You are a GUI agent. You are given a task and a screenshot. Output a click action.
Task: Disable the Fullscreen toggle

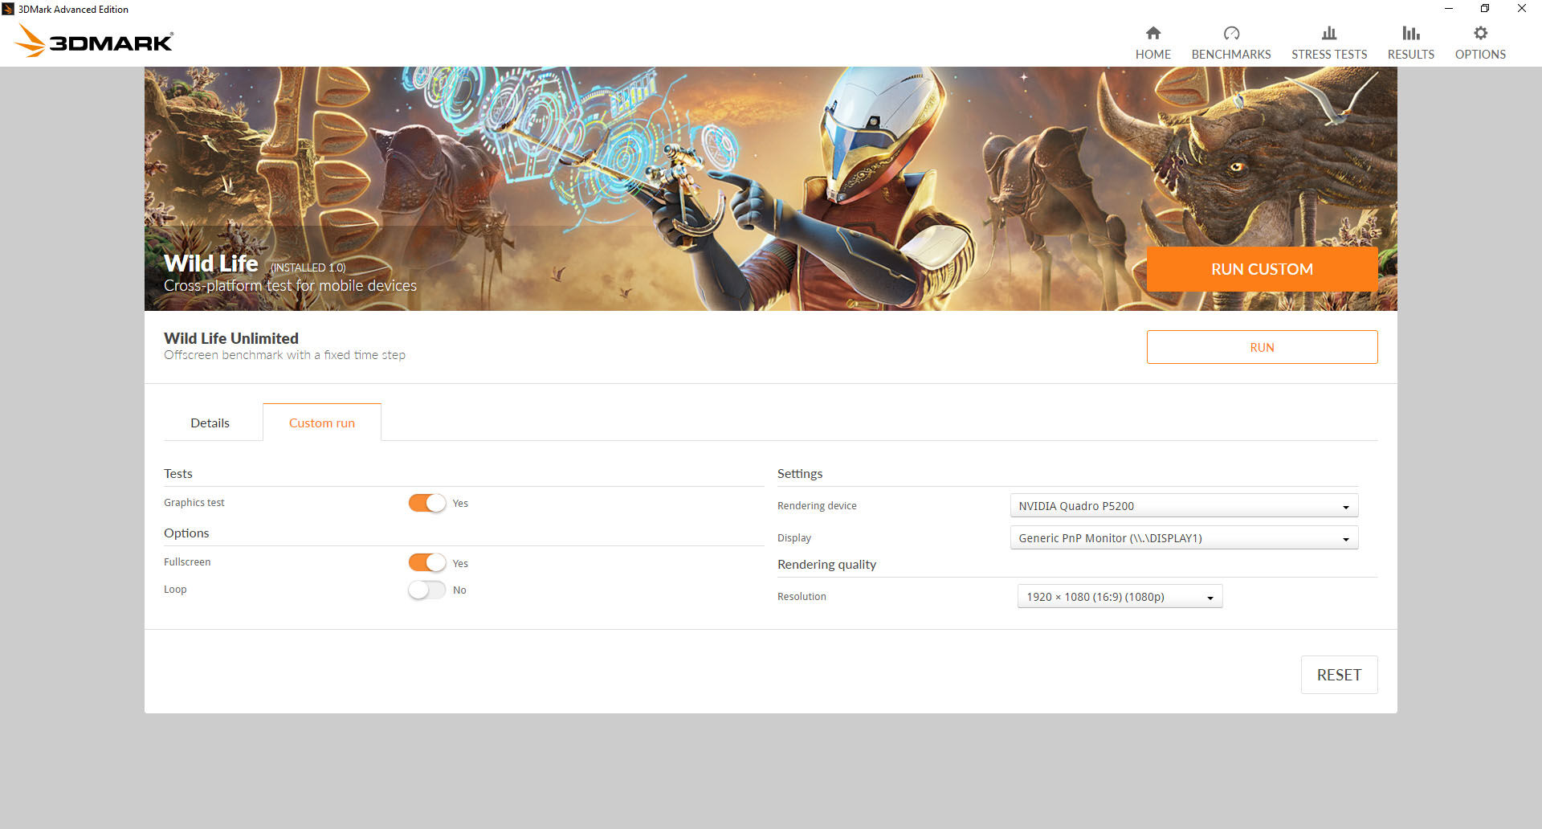pyautogui.click(x=426, y=562)
